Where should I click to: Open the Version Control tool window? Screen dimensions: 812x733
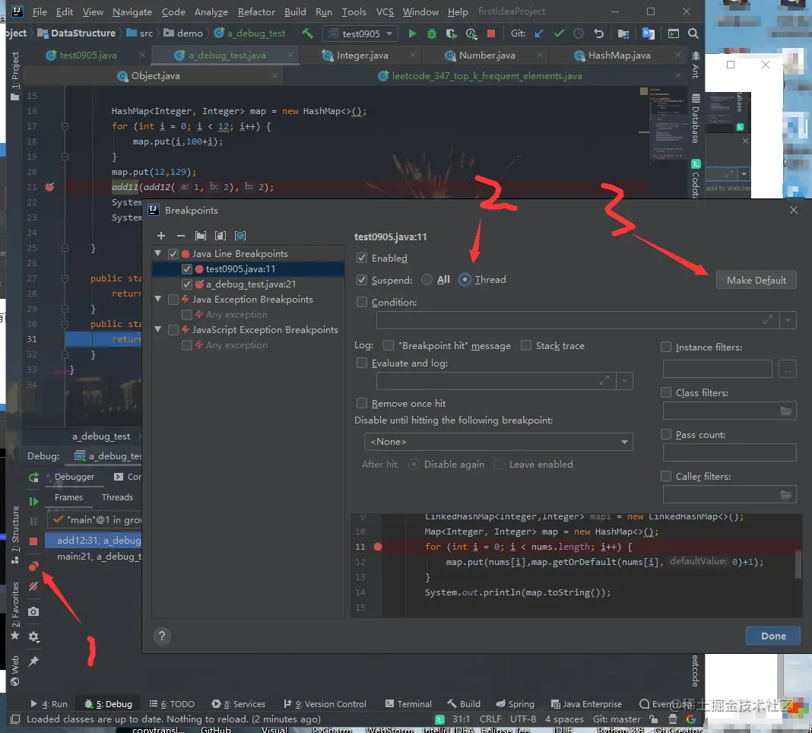click(x=325, y=704)
